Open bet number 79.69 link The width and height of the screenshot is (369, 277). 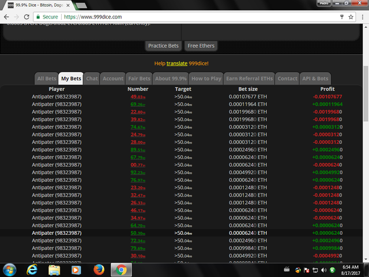coord(138,248)
